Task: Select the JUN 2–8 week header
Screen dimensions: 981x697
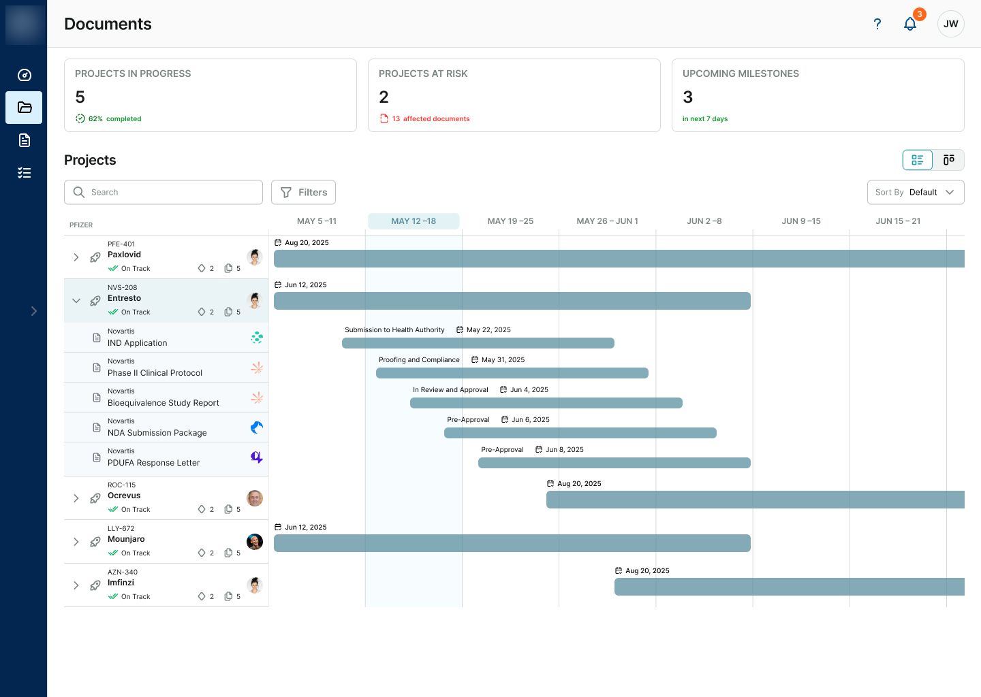Action: [704, 221]
